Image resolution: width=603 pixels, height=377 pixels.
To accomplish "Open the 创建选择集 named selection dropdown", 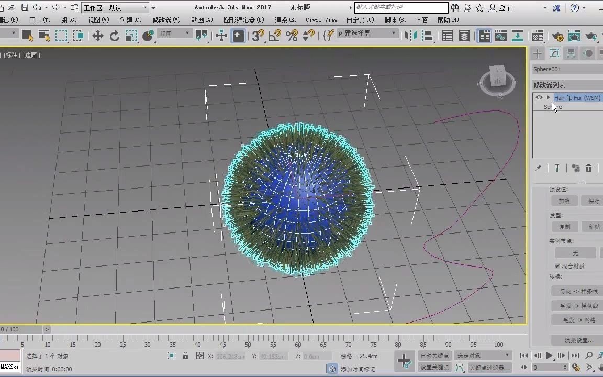I will point(366,34).
